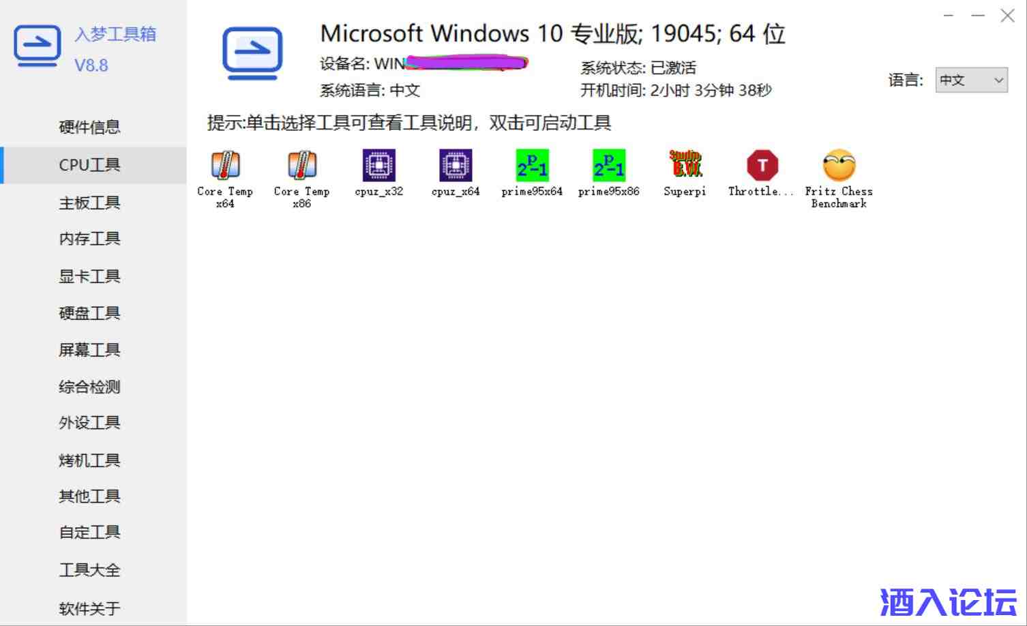Select the cpuz_x64 tool icon

click(456, 165)
